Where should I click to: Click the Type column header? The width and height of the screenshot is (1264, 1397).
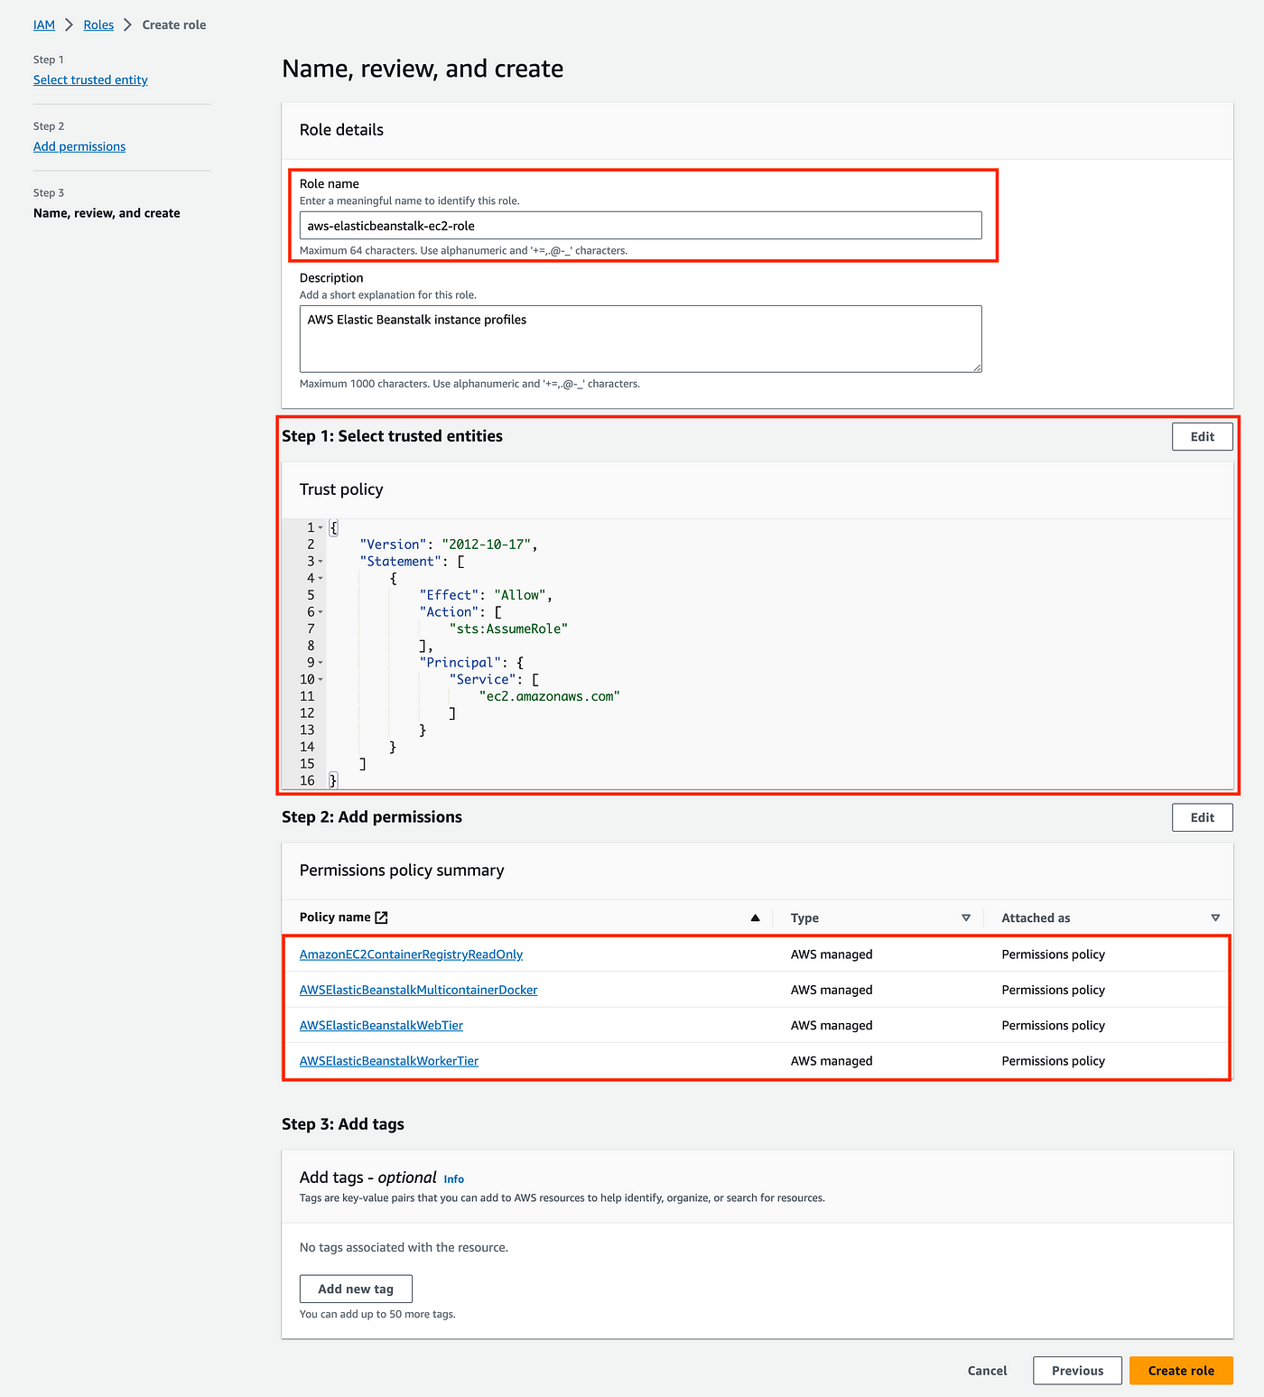click(x=804, y=918)
